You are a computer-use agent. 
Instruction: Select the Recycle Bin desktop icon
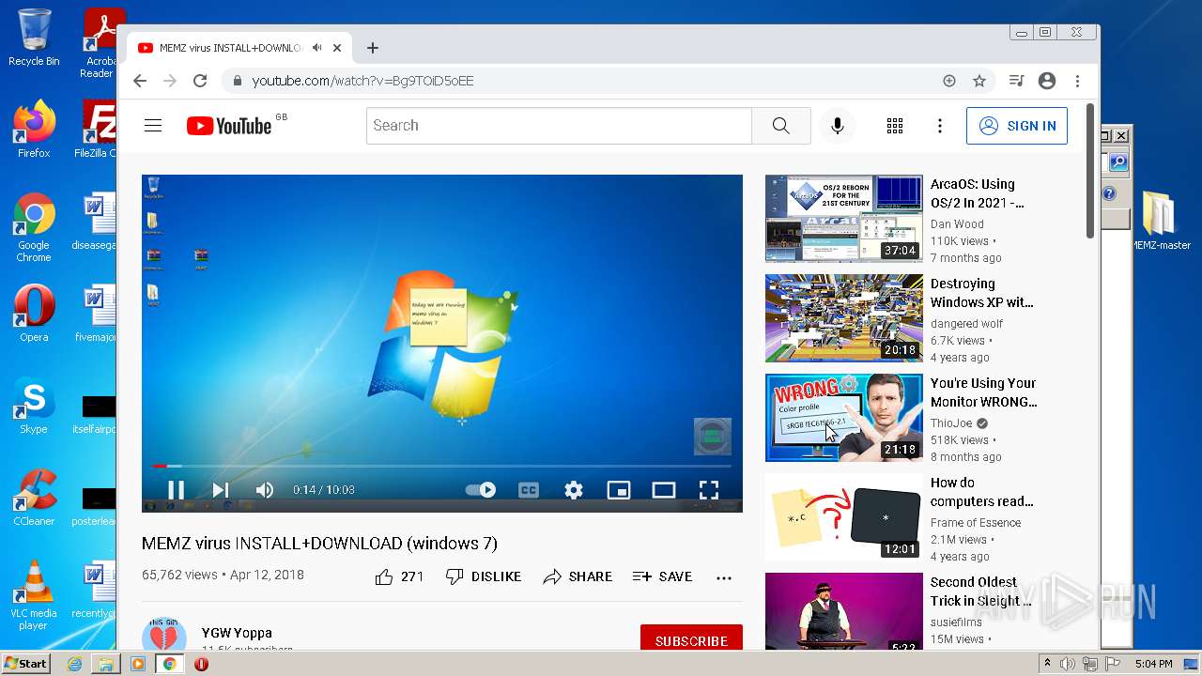tap(34, 38)
